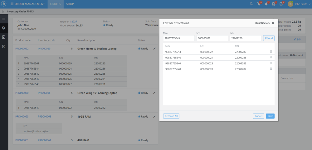This screenshot has width=312, height=150.
Task: Open the Order Management apps grid
Action: pyautogui.click(x=12, y=4)
